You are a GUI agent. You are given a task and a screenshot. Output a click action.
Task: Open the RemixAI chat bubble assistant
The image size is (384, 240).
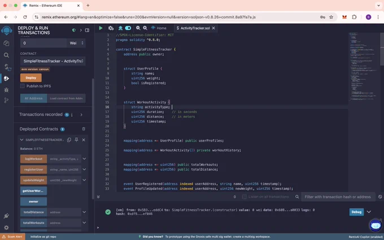[376, 225]
